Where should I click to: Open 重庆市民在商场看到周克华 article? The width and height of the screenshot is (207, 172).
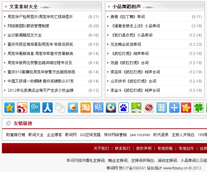click(41, 44)
